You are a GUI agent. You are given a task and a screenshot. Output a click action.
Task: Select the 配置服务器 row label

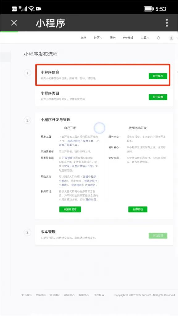(47, 158)
